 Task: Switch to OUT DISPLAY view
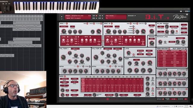click(x=186, y=49)
